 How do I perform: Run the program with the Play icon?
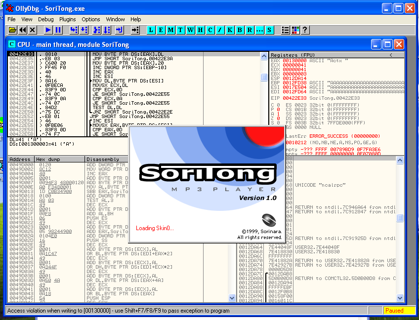pos(48,30)
